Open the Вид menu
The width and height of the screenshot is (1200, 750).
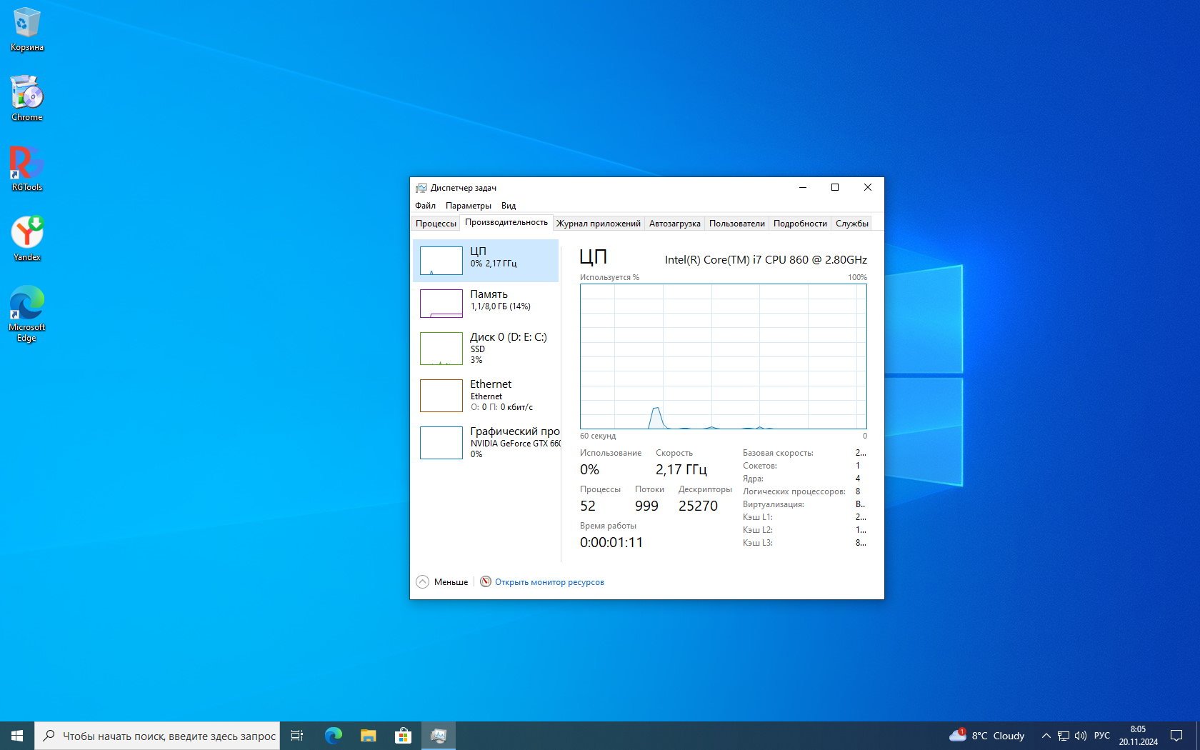(x=508, y=206)
